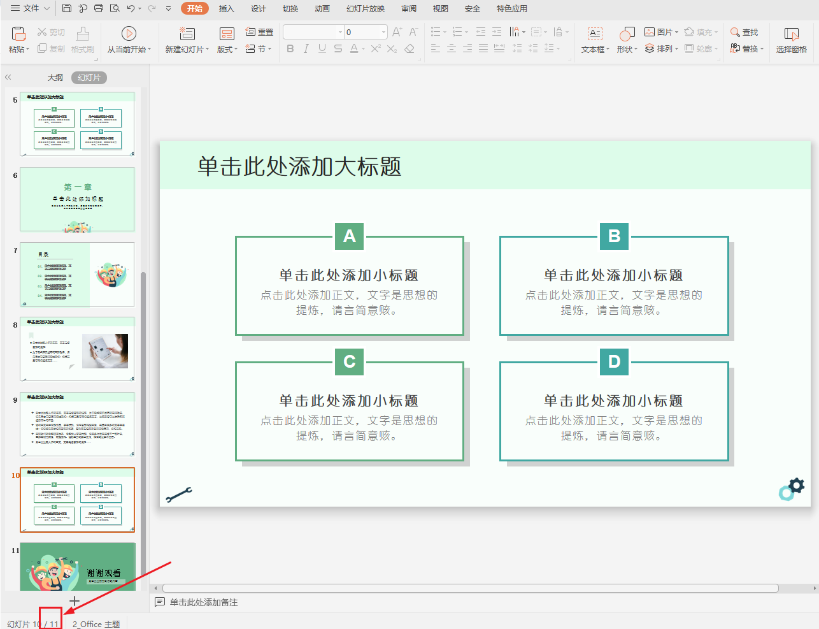Toggle underline formatting

pos(322,48)
